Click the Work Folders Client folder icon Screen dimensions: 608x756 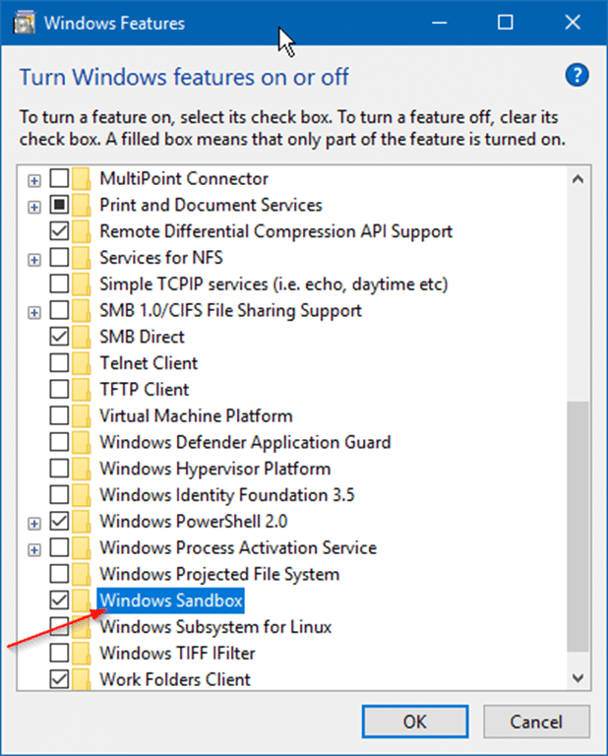(82, 679)
